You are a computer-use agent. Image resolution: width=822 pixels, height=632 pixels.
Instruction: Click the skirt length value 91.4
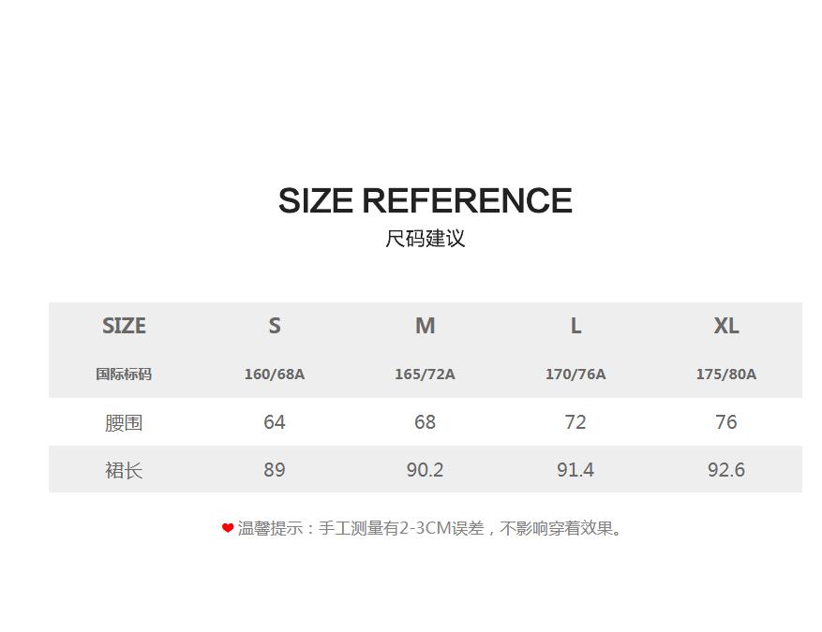(x=575, y=470)
